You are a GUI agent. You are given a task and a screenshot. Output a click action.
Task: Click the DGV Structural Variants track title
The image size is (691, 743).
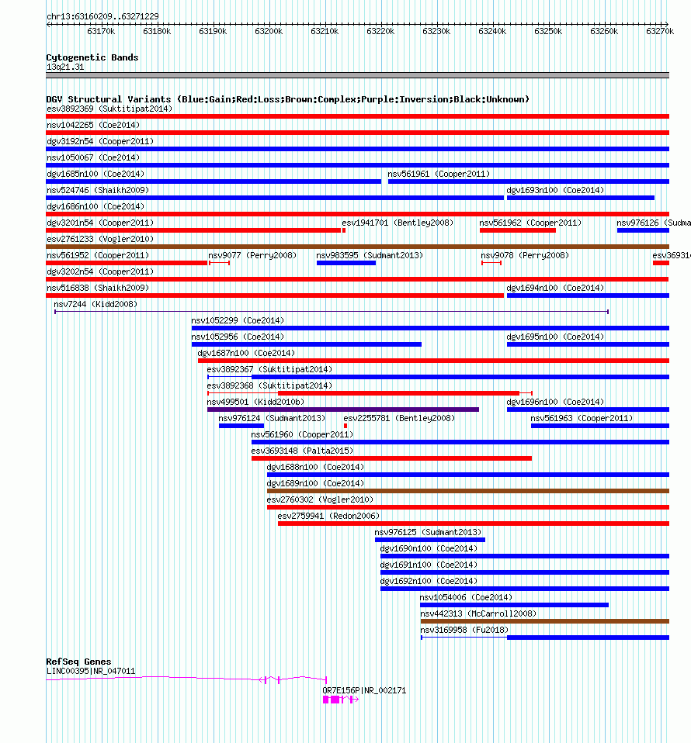click(288, 99)
